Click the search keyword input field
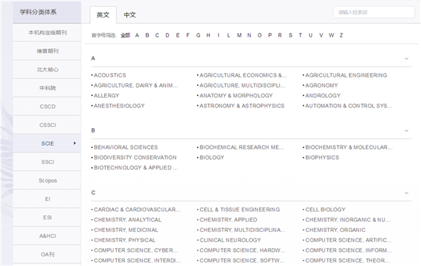The width and height of the screenshot is (421, 266). click(373, 12)
